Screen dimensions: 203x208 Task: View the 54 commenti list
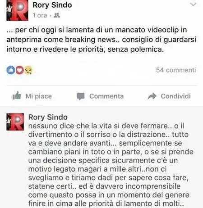[x=176, y=70]
